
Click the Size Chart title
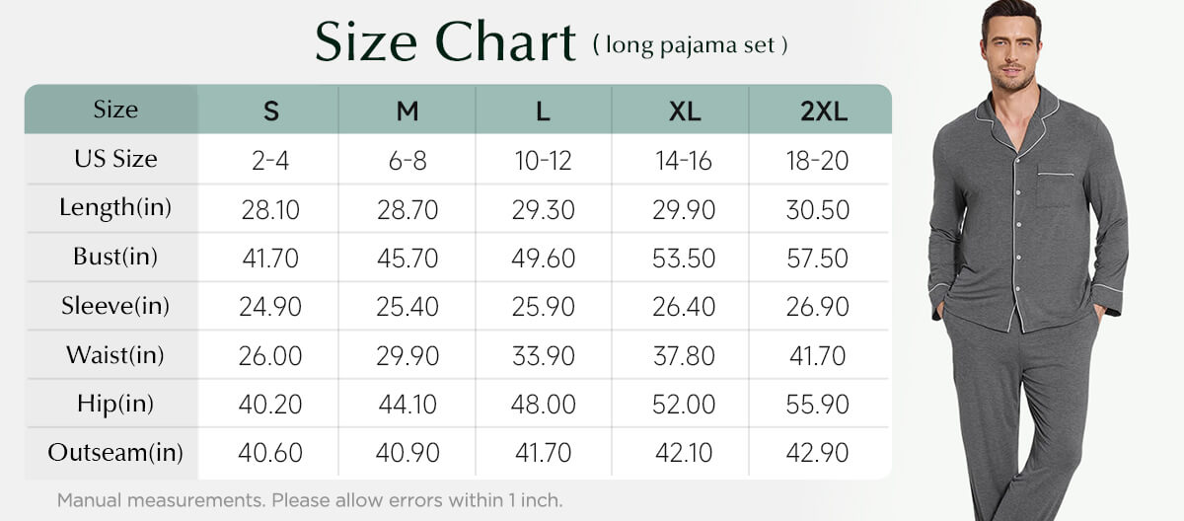[445, 42]
